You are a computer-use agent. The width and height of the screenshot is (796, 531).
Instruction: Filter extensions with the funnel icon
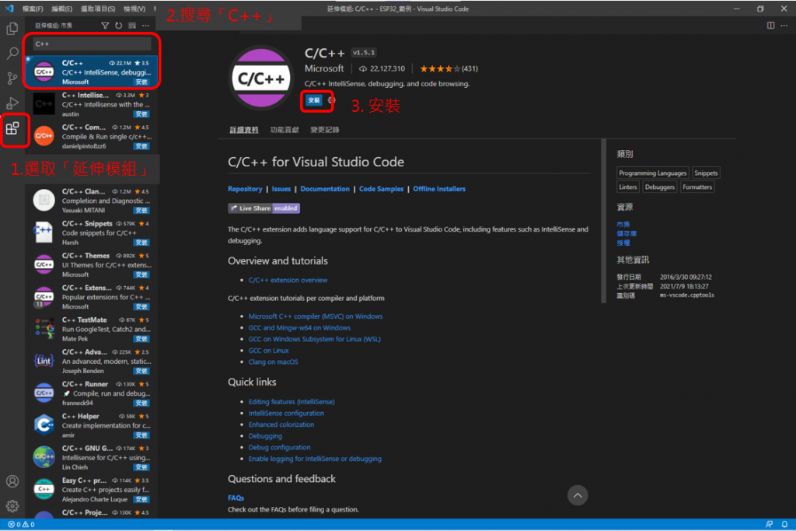(105, 26)
